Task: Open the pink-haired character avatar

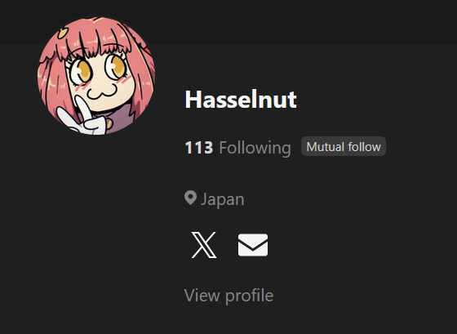Action: tap(96, 76)
